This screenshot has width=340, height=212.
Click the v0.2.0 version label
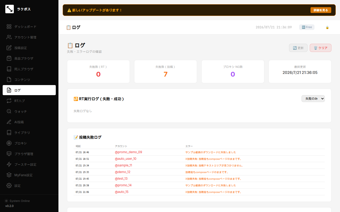9,206
